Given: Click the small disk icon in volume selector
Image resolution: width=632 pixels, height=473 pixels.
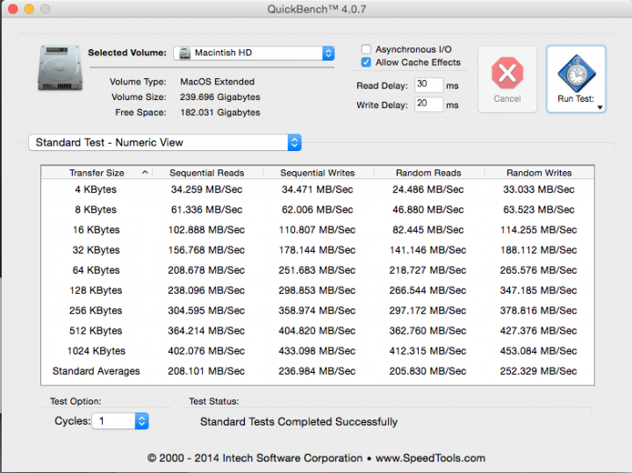Looking at the screenshot, I should coord(184,54).
